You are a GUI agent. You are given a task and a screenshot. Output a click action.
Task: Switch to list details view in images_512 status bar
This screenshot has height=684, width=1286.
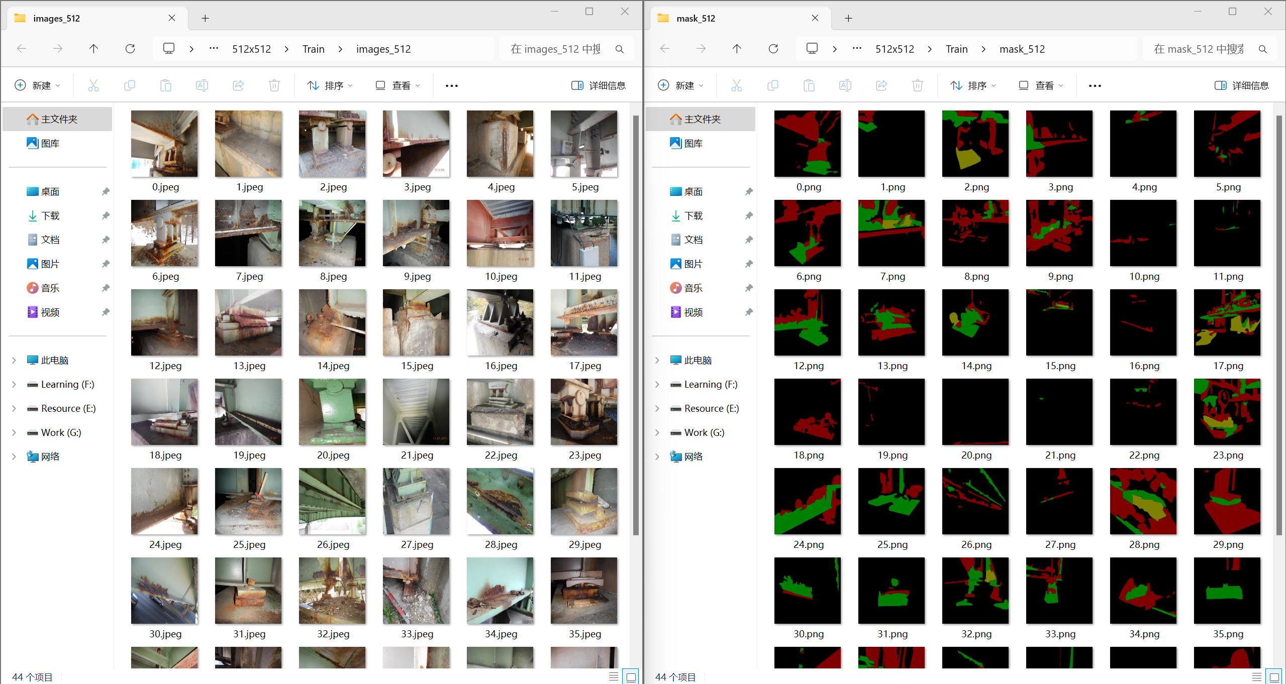(613, 676)
